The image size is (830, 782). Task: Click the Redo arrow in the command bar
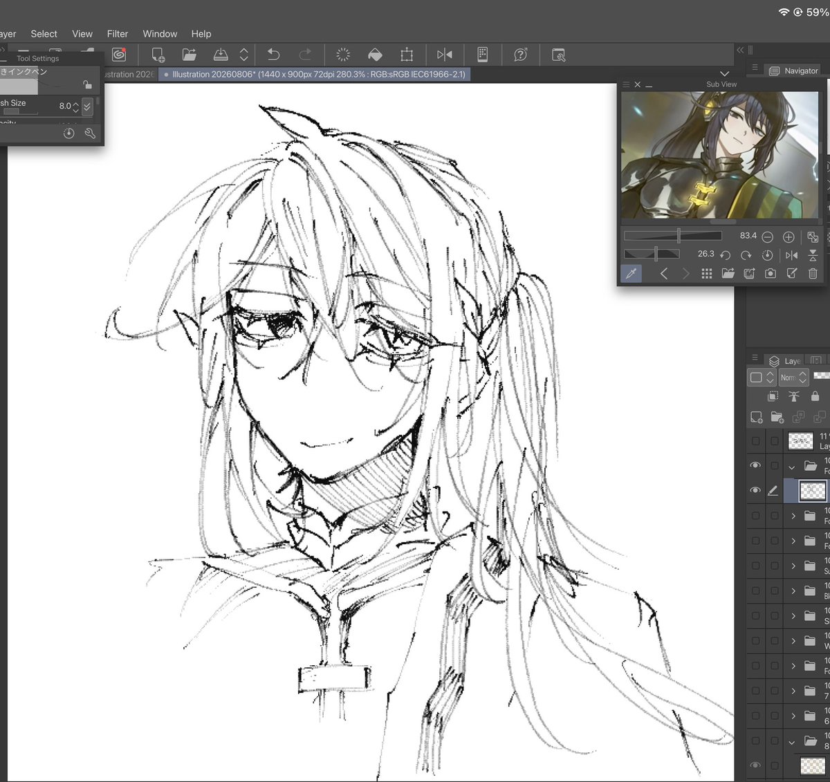(x=305, y=55)
